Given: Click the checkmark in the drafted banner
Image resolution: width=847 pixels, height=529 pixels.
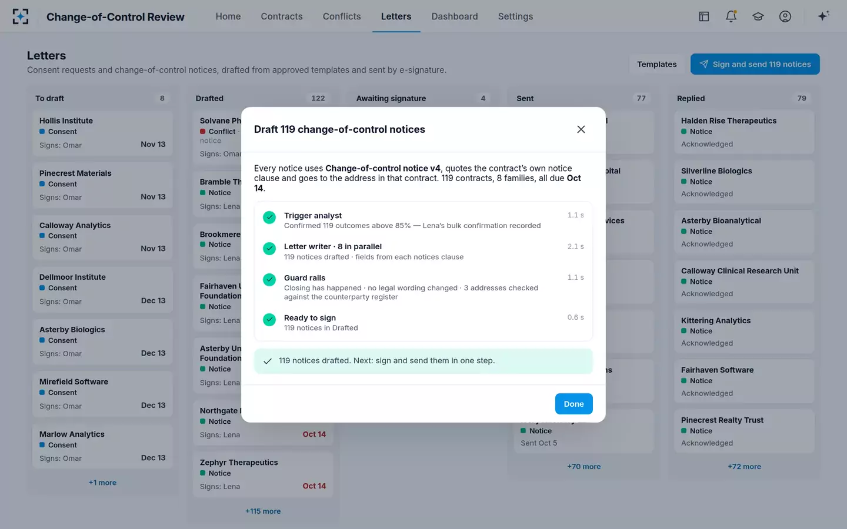Looking at the screenshot, I should 268,361.
